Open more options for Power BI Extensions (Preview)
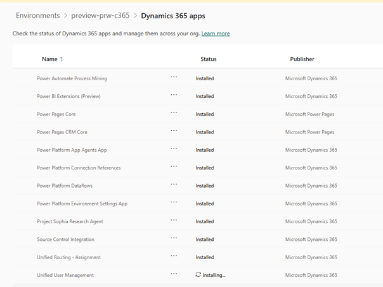The height and width of the screenshot is (287, 383). [x=174, y=95]
